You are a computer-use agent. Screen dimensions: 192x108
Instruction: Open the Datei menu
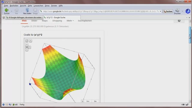(x=6, y=6)
